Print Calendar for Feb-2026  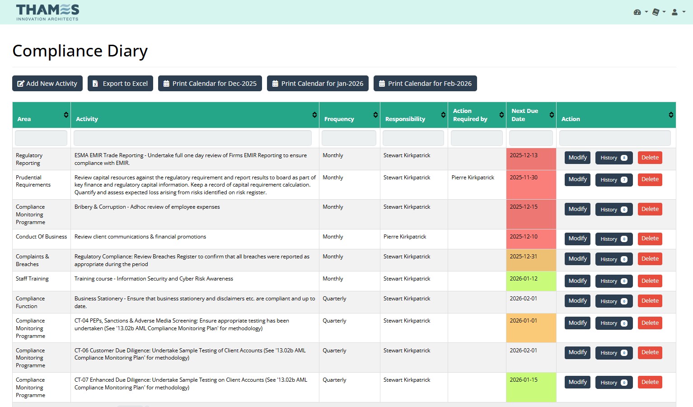[425, 84]
